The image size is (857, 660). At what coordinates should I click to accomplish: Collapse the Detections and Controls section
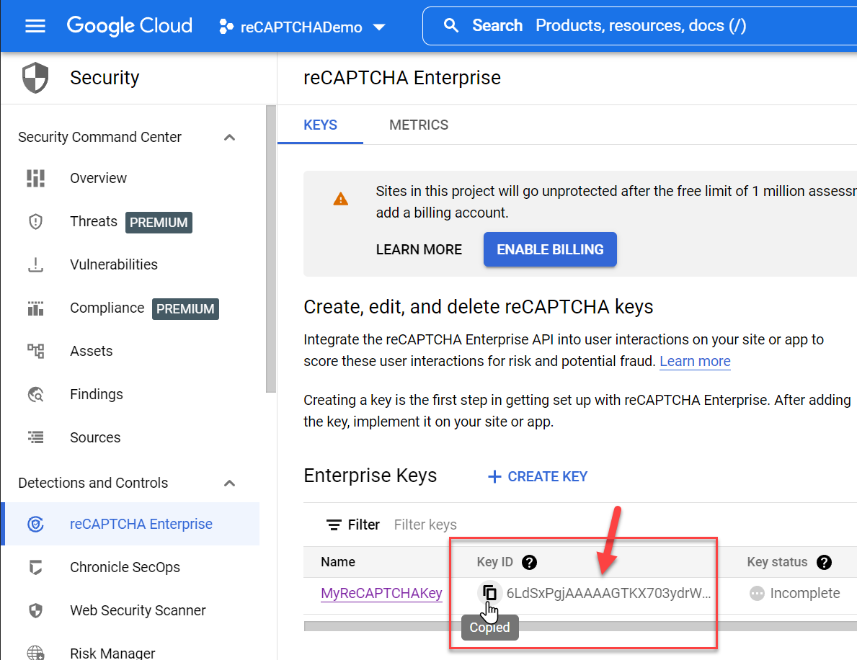coord(229,483)
